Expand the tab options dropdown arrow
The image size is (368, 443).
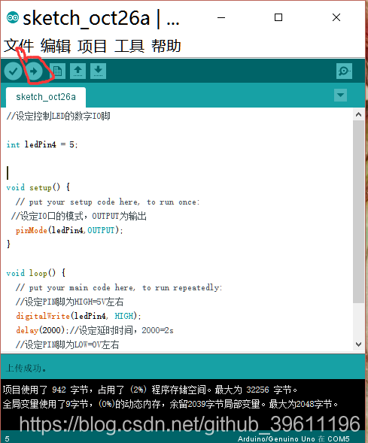(x=341, y=96)
